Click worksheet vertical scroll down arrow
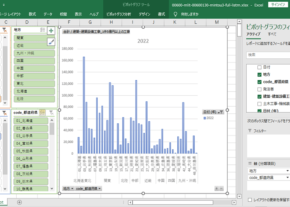290x207 pixels. 239,196
